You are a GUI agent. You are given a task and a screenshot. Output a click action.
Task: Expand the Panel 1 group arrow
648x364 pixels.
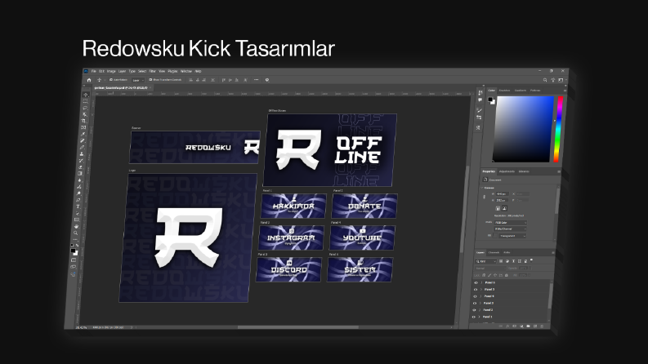tap(479, 317)
